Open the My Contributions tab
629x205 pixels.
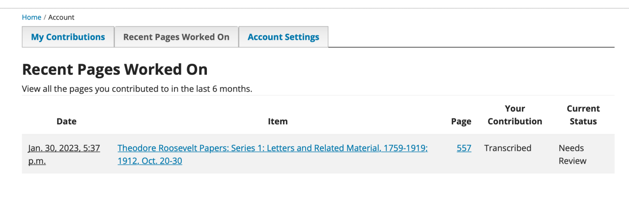coord(68,37)
